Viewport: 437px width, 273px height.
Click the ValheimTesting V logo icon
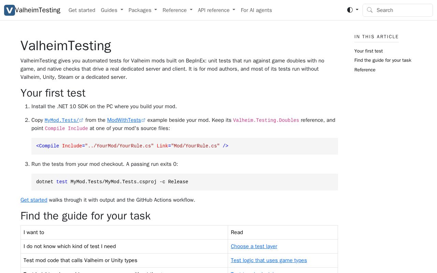10,10
